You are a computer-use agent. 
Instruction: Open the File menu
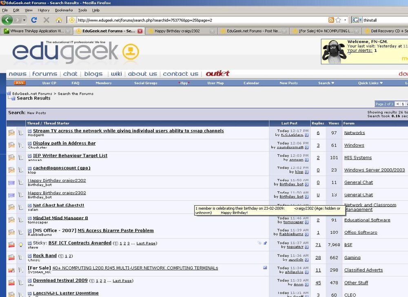tap(5, 10)
